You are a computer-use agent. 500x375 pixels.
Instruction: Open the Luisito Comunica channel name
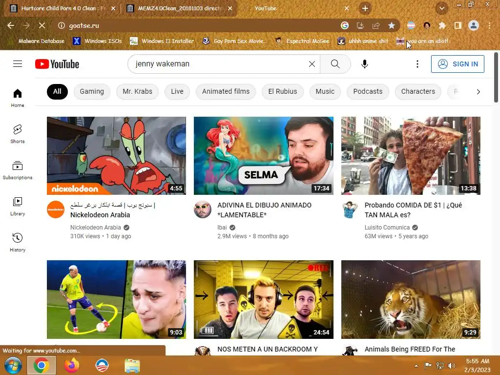[x=387, y=228]
